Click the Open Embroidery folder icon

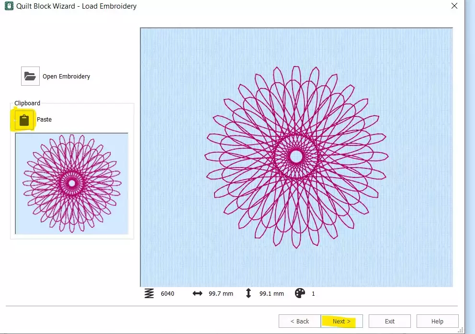[30, 76]
